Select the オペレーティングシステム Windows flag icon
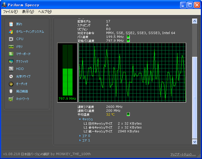 (x=11, y=31)
